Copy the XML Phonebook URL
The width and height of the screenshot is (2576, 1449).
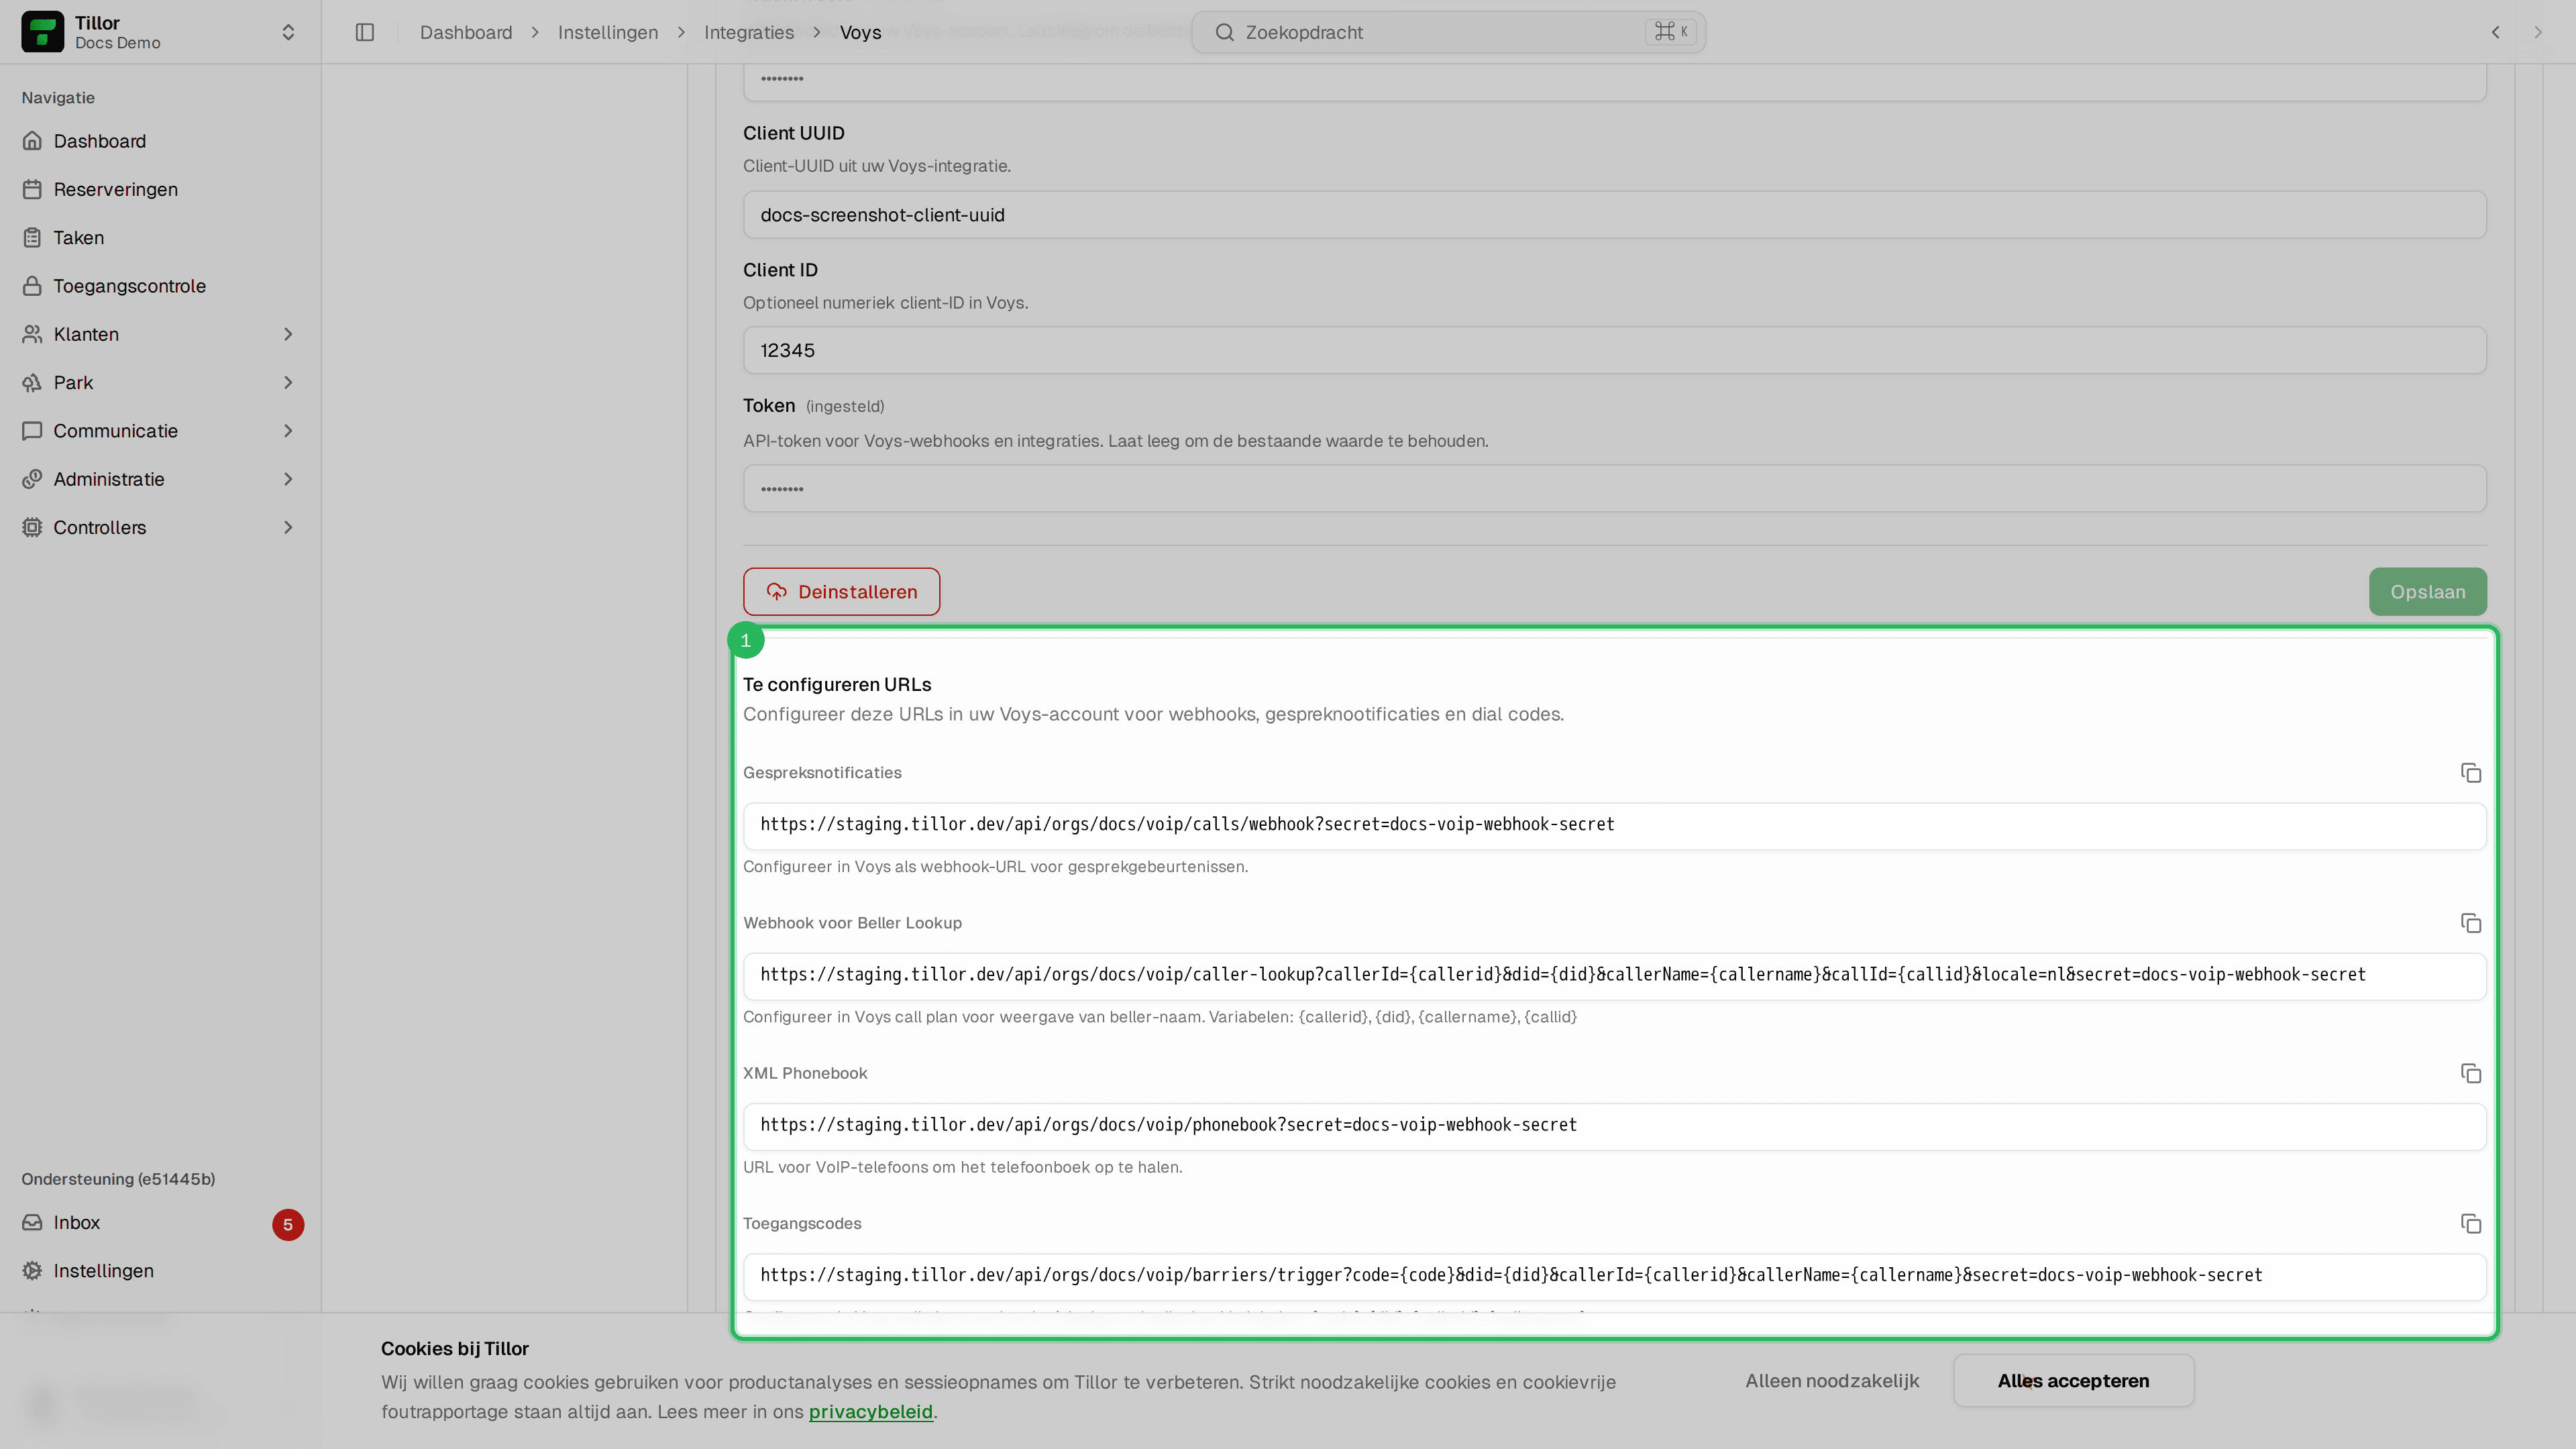(2470, 1073)
